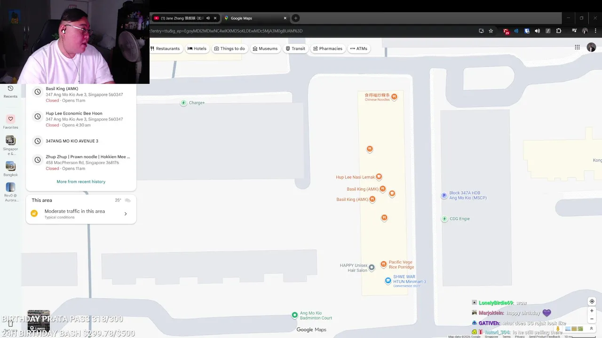The width and height of the screenshot is (602, 338).
Task: Click the blue sound-wave extension icon
Action: (x=516, y=31)
